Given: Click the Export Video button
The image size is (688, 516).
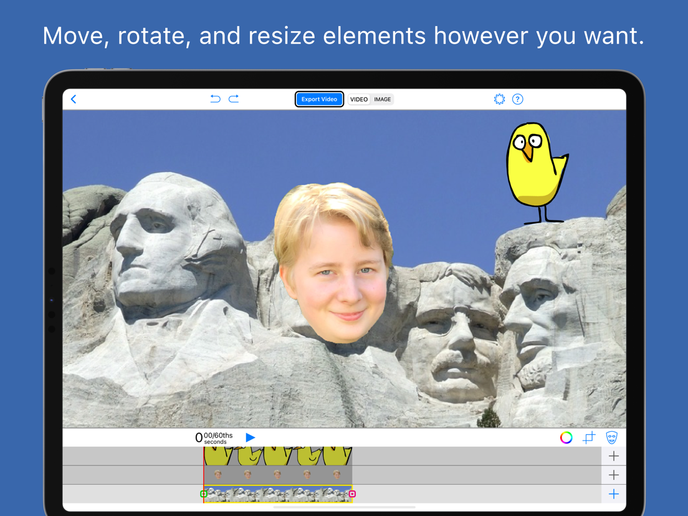Looking at the screenshot, I should click(x=319, y=99).
